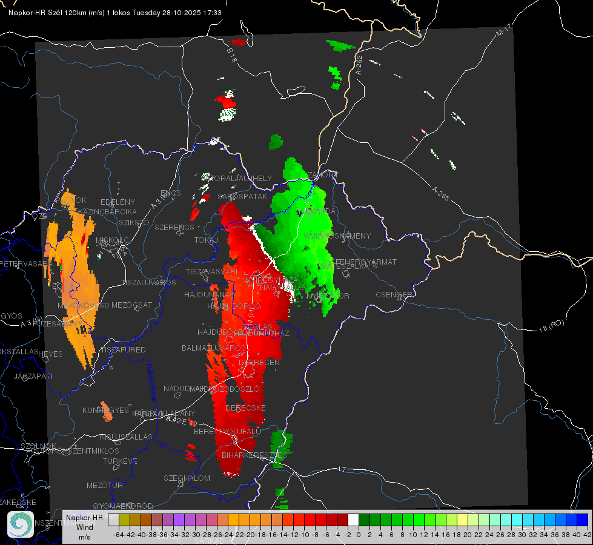Select the KISÚJSZÁLLÁS label
The width and height of the screenshot is (593, 545).
[127, 437]
